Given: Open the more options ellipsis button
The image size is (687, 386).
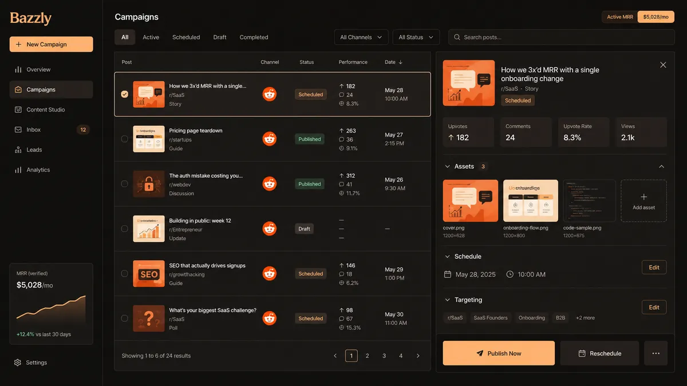Looking at the screenshot, I should click(656, 353).
